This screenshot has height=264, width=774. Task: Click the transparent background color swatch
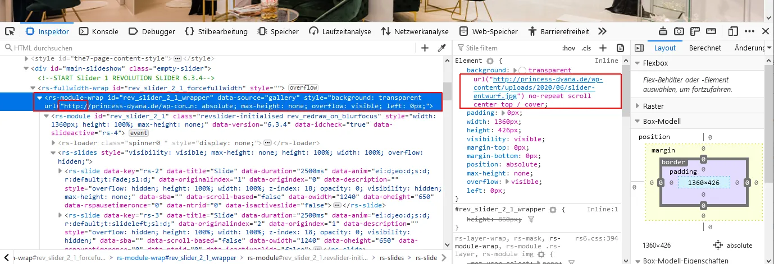(x=522, y=70)
